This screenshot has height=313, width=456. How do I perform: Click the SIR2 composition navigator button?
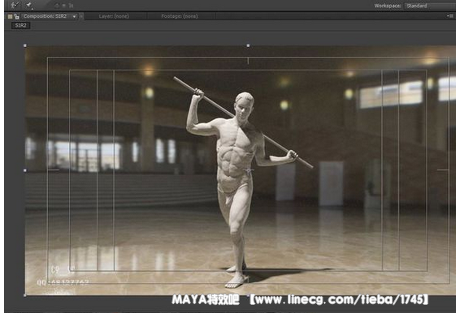pyautogui.click(x=20, y=25)
